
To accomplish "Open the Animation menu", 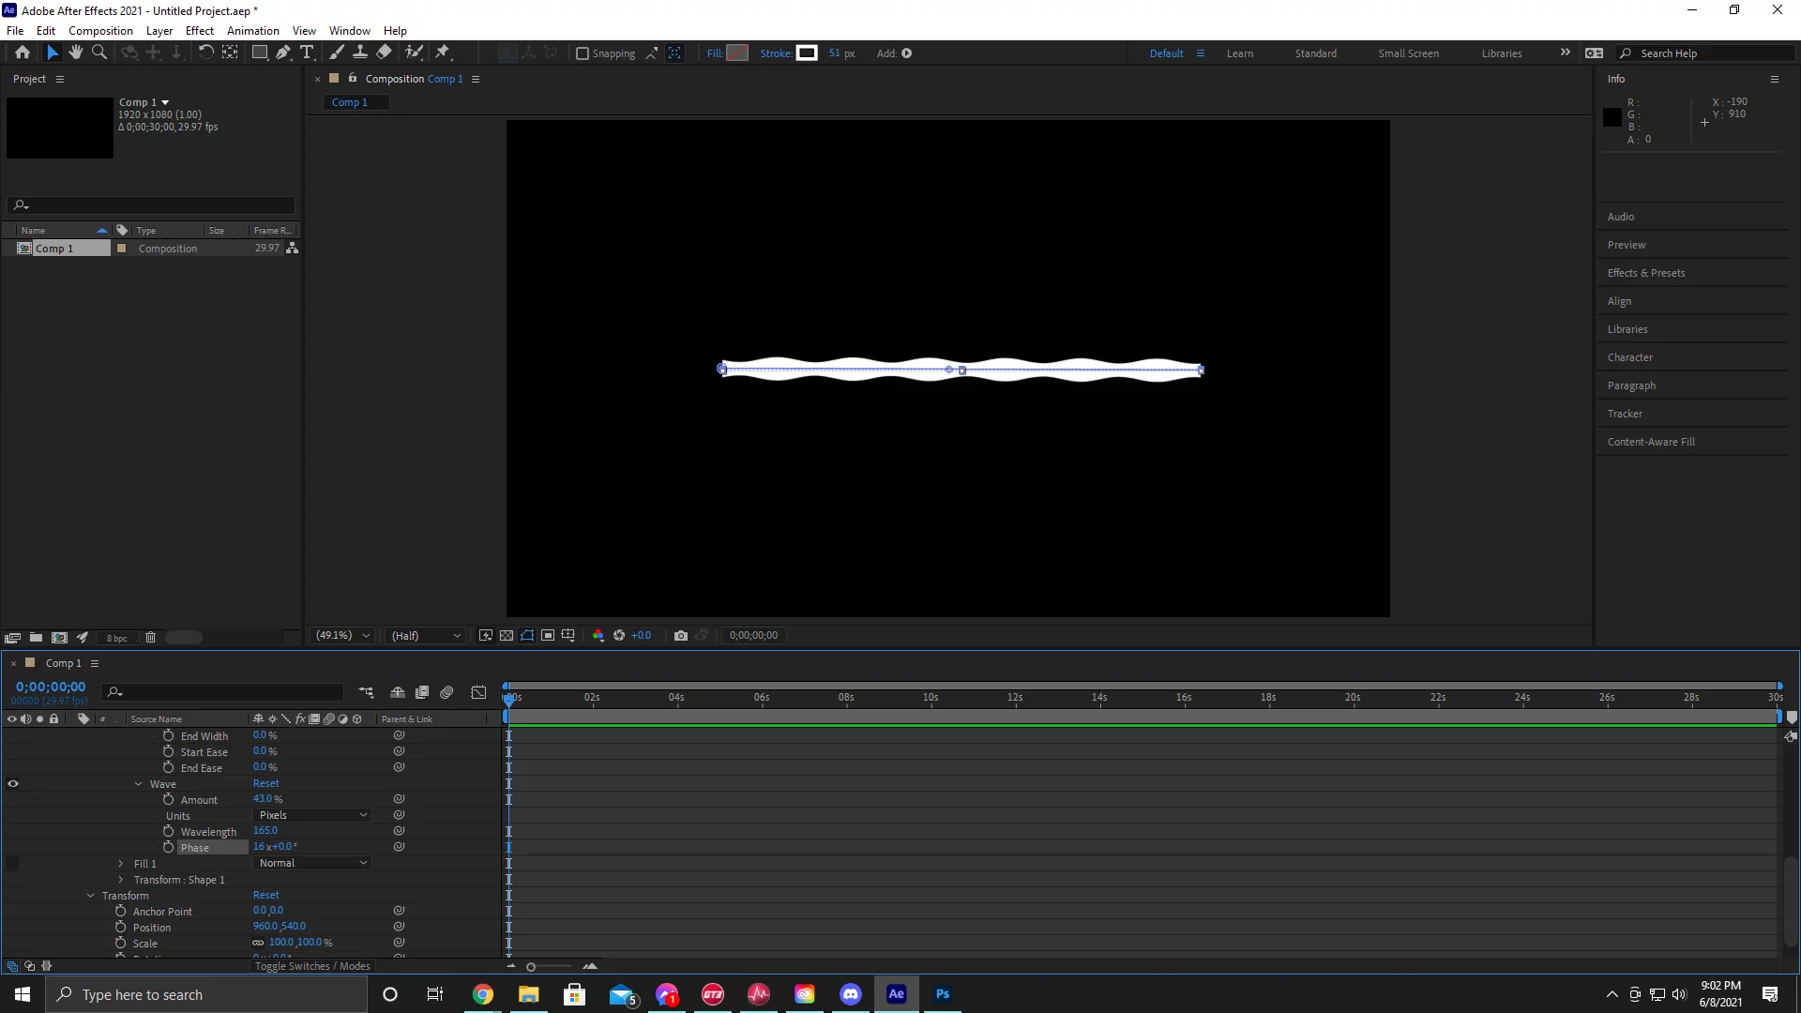I will tap(253, 30).
